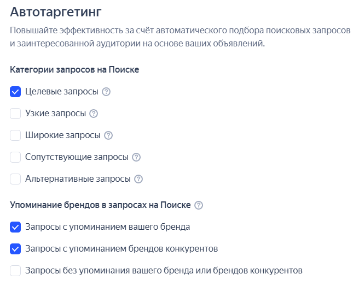
Task: Check the Сопутствующие запросы box
Action: click(15, 157)
